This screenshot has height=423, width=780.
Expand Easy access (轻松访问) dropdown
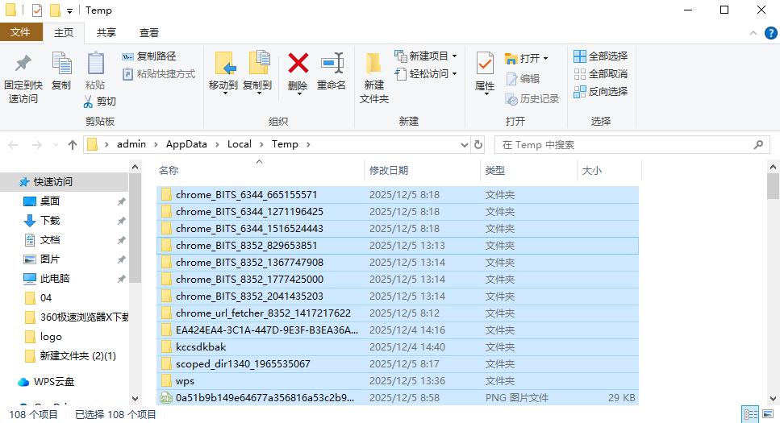point(455,73)
